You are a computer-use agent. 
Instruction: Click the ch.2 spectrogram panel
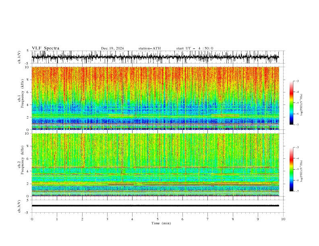(x=155, y=165)
